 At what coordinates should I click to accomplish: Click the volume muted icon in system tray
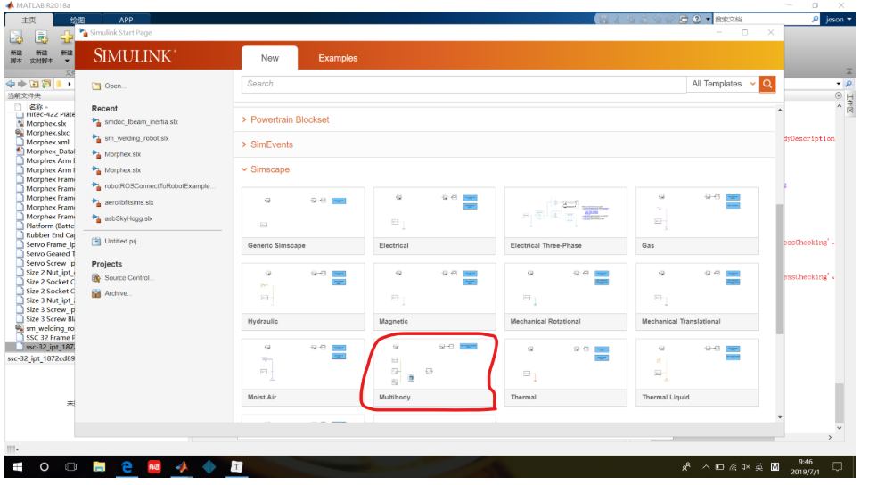(x=746, y=467)
